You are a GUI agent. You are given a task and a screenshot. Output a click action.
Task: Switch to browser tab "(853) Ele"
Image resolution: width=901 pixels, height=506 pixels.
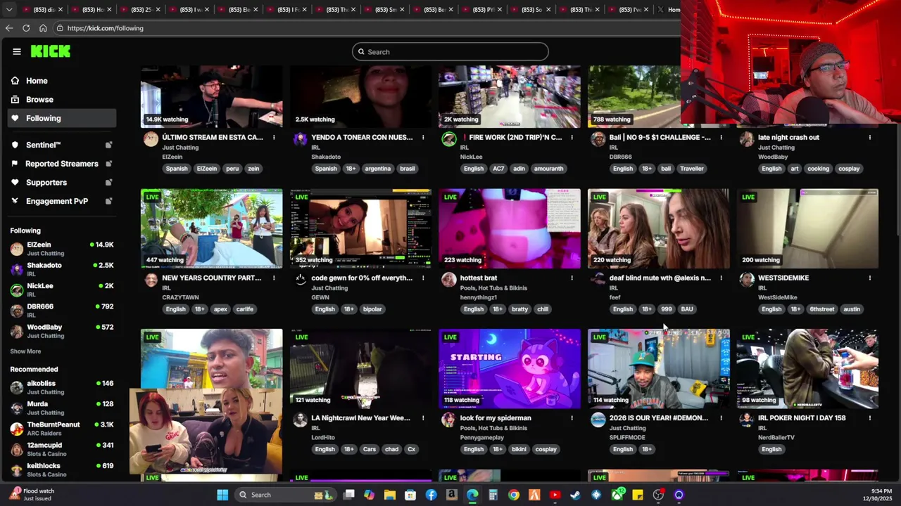tap(239, 10)
